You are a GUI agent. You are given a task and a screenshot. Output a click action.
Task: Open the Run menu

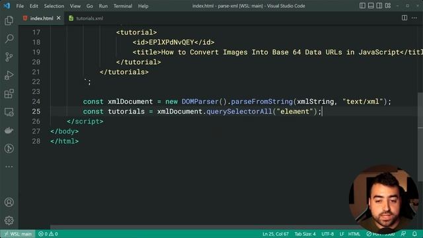tap(103, 6)
